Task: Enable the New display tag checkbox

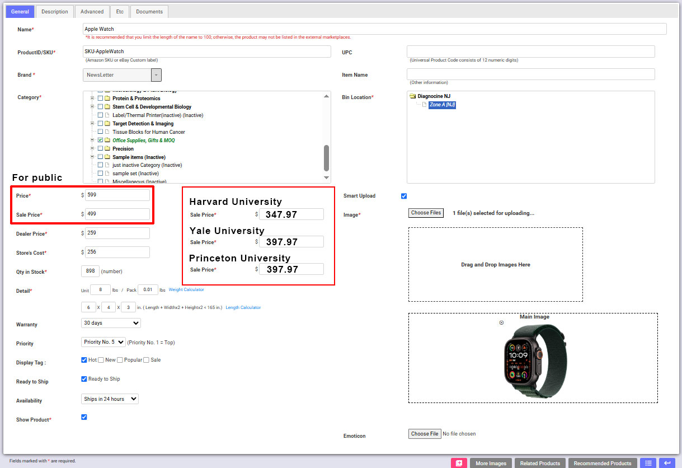Action: point(101,360)
